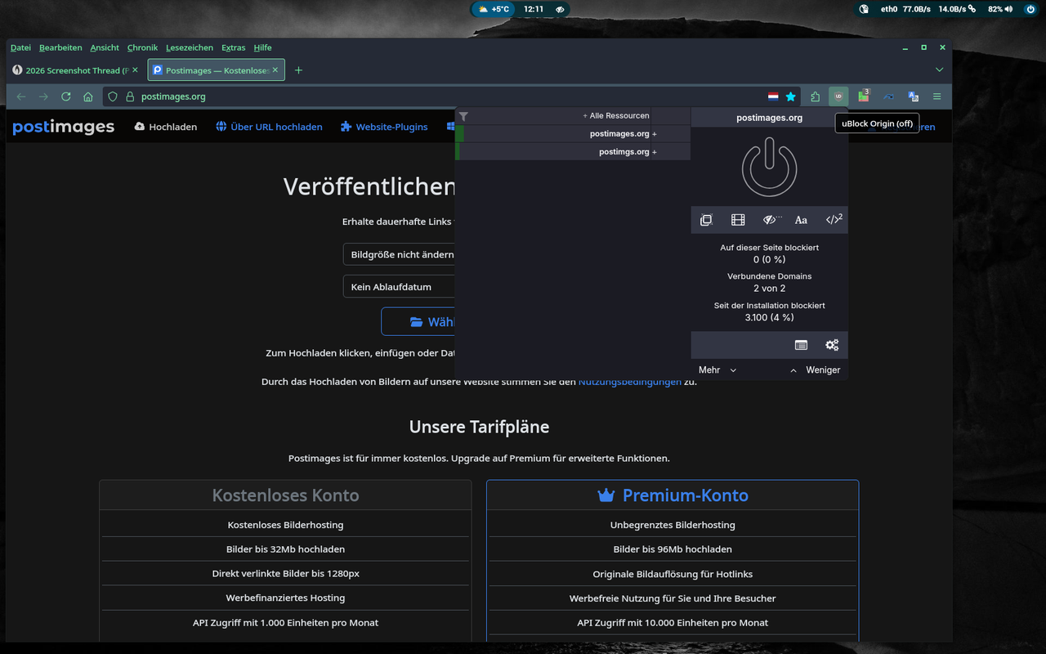Screen dimensions: 1046x654
Task: Click the Hochladen nav link
Action: (166, 127)
